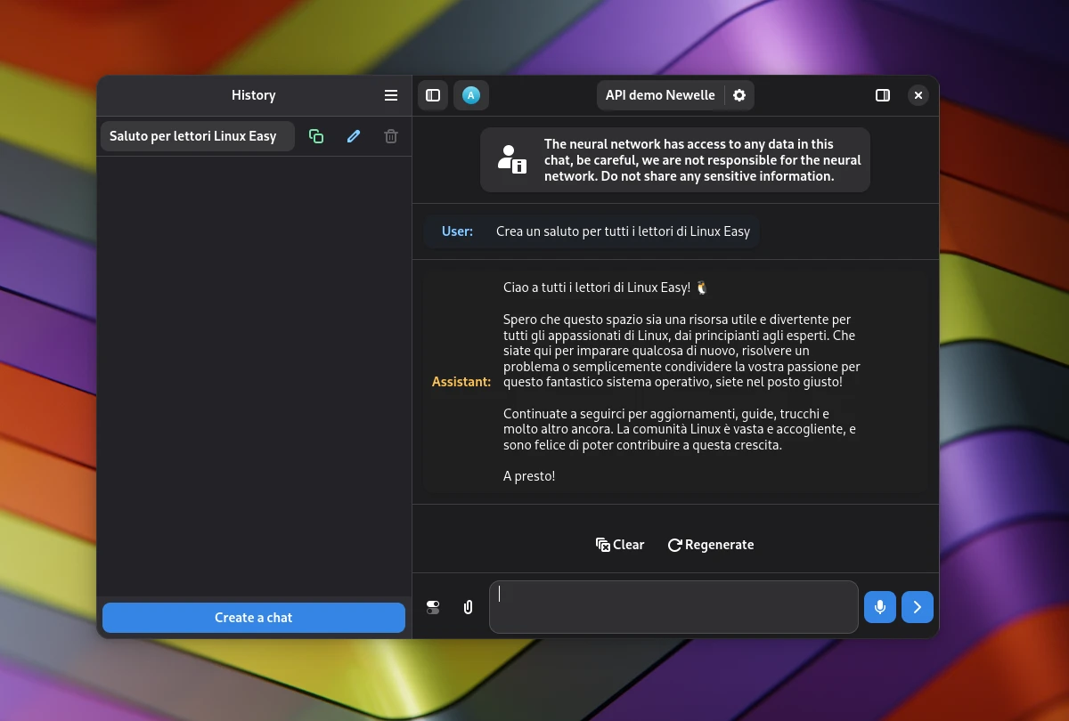Toggle the left history sidebar panel
Viewport: 1069px width, 721px height.
coord(433,95)
